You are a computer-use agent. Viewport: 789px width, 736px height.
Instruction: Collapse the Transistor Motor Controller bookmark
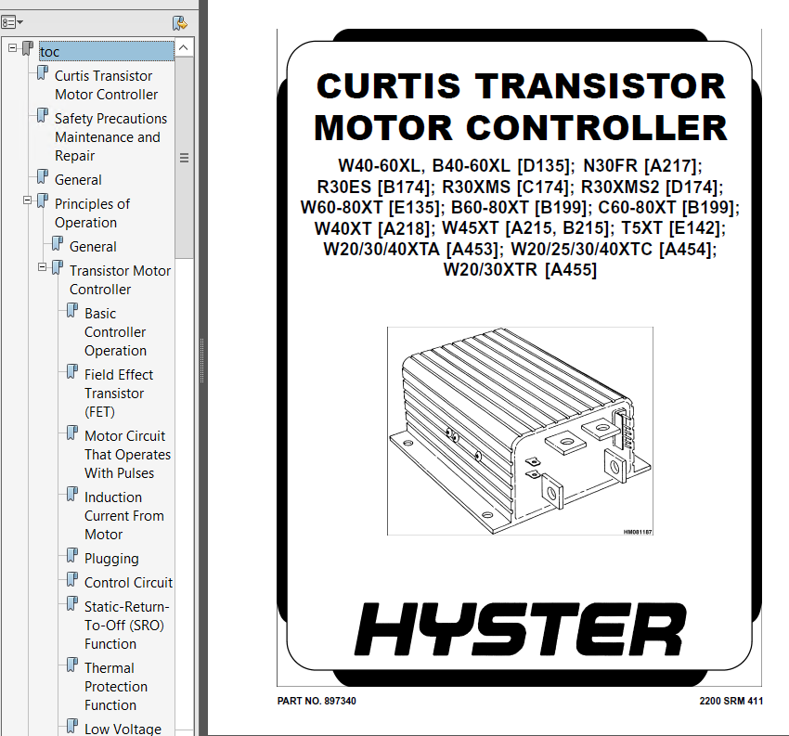tap(43, 267)
